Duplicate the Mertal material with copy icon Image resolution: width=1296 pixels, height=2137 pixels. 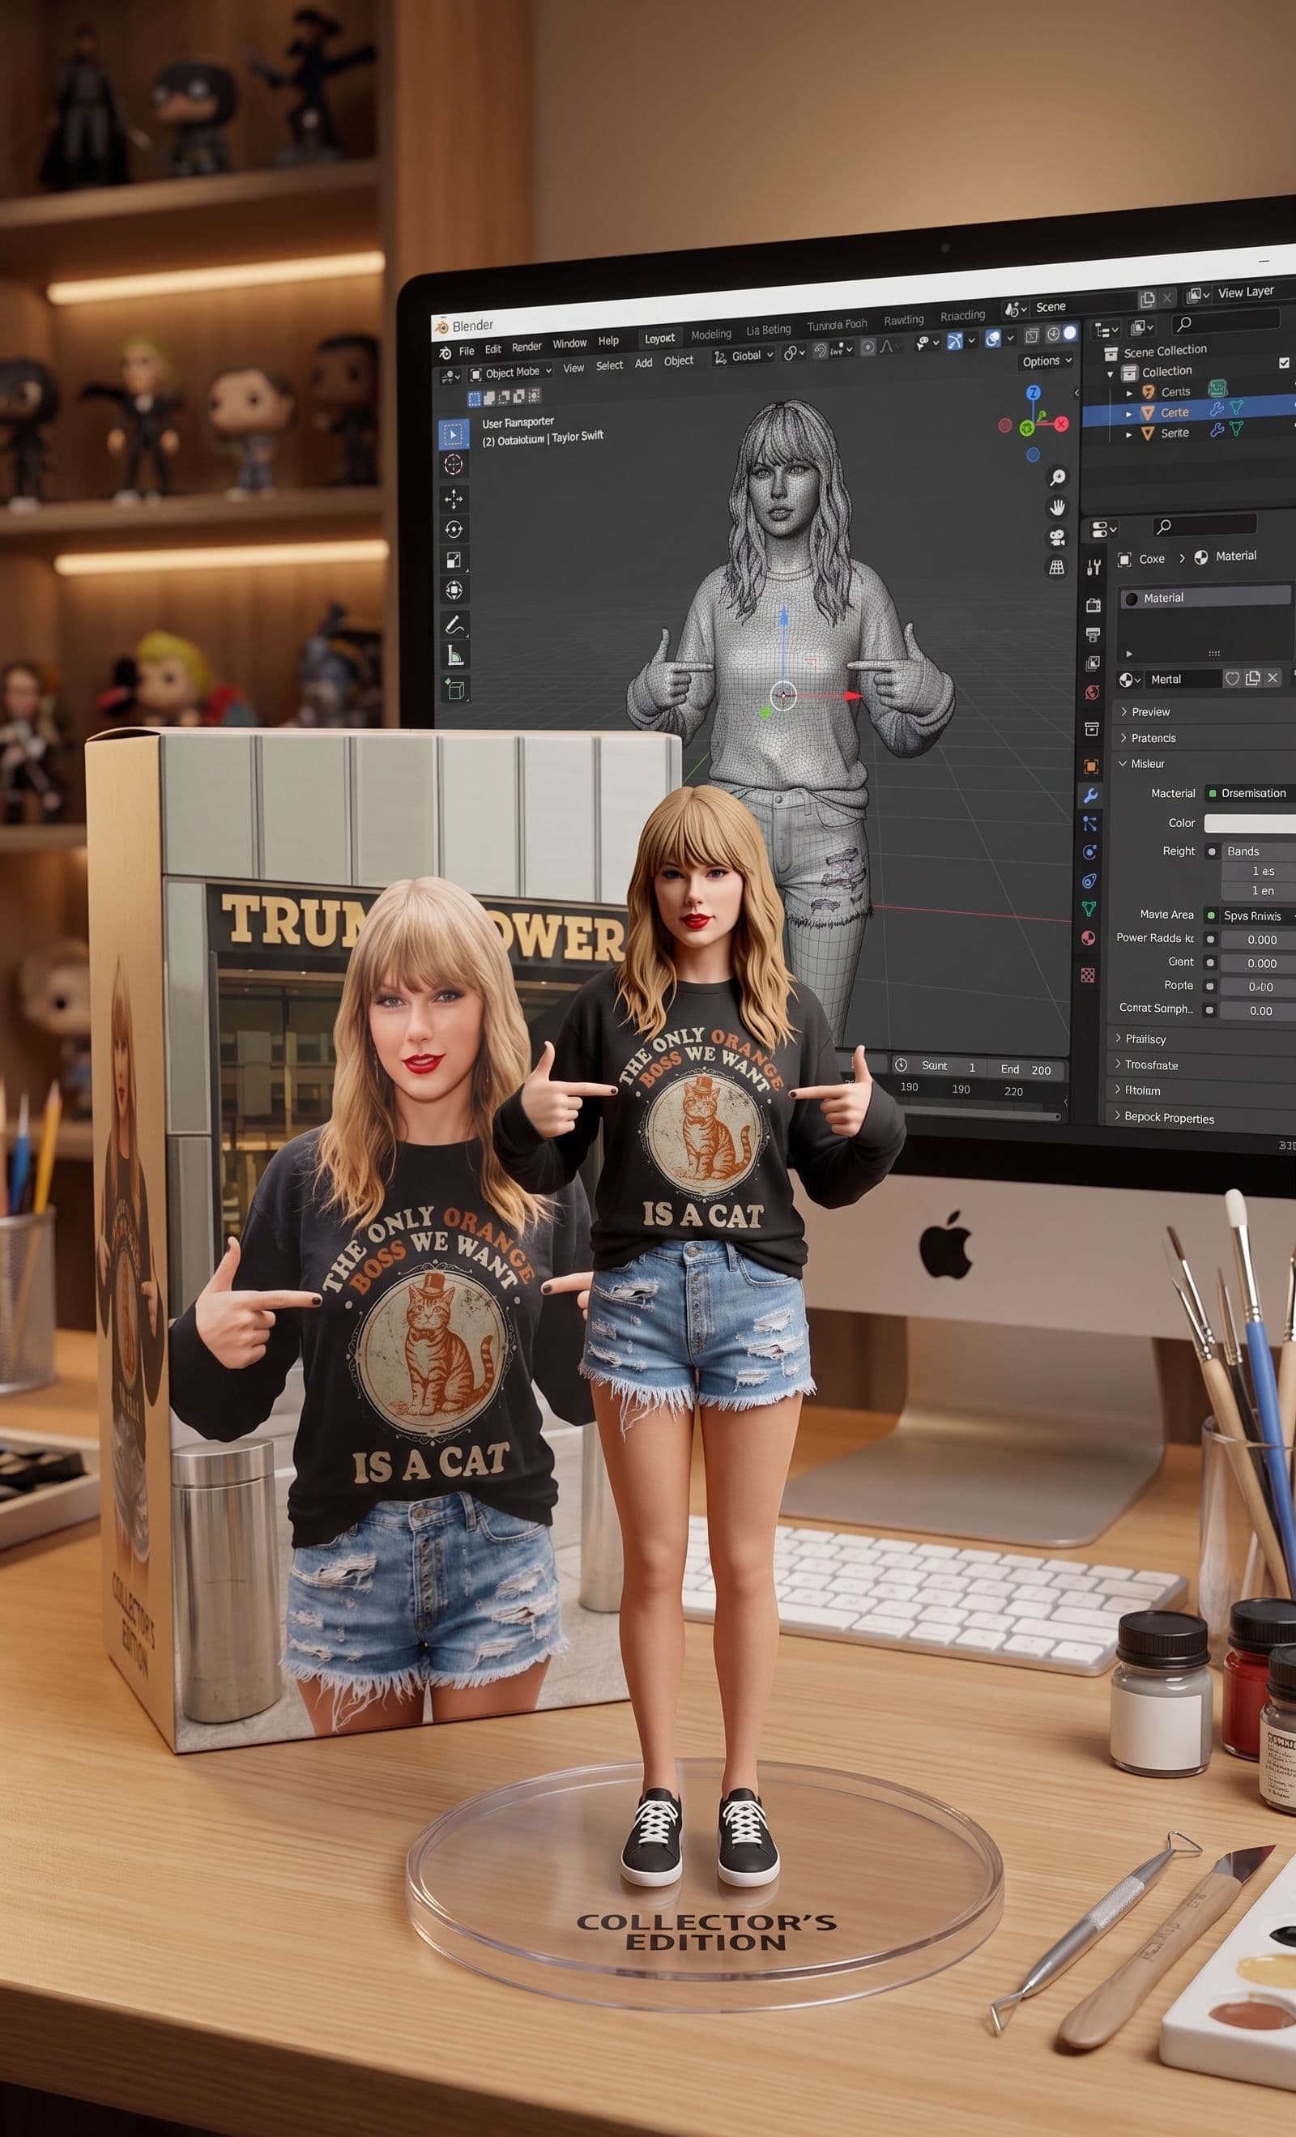[x=1252, y=677]
